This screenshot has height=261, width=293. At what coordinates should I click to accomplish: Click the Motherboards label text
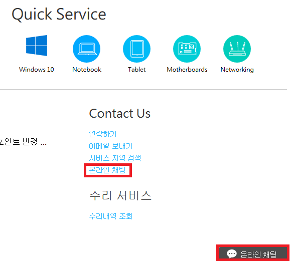tap(187, 70)
